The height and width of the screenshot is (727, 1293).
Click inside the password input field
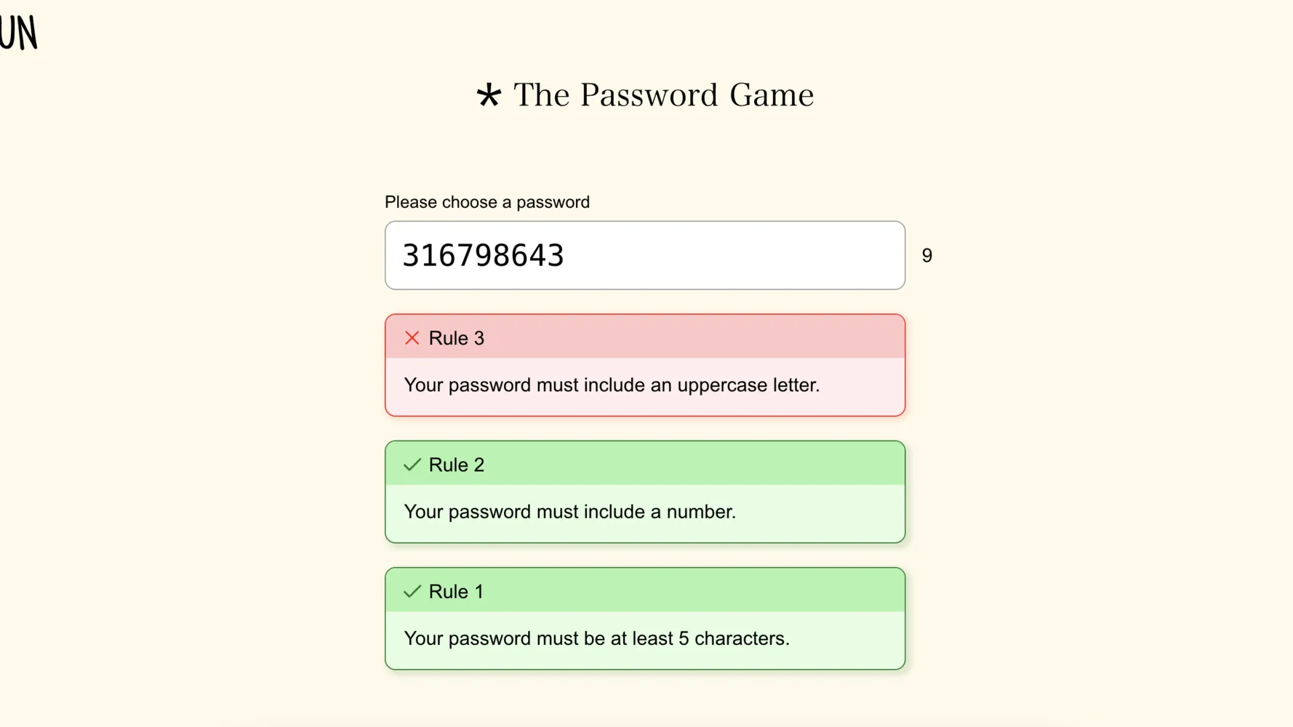point(644,255)
